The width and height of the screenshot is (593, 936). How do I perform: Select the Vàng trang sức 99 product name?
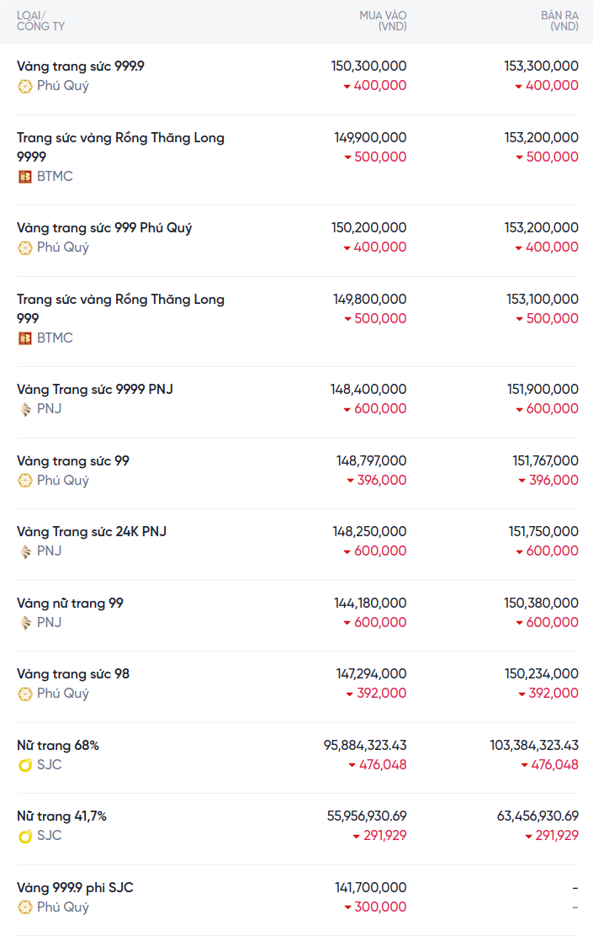click(73, 461)
